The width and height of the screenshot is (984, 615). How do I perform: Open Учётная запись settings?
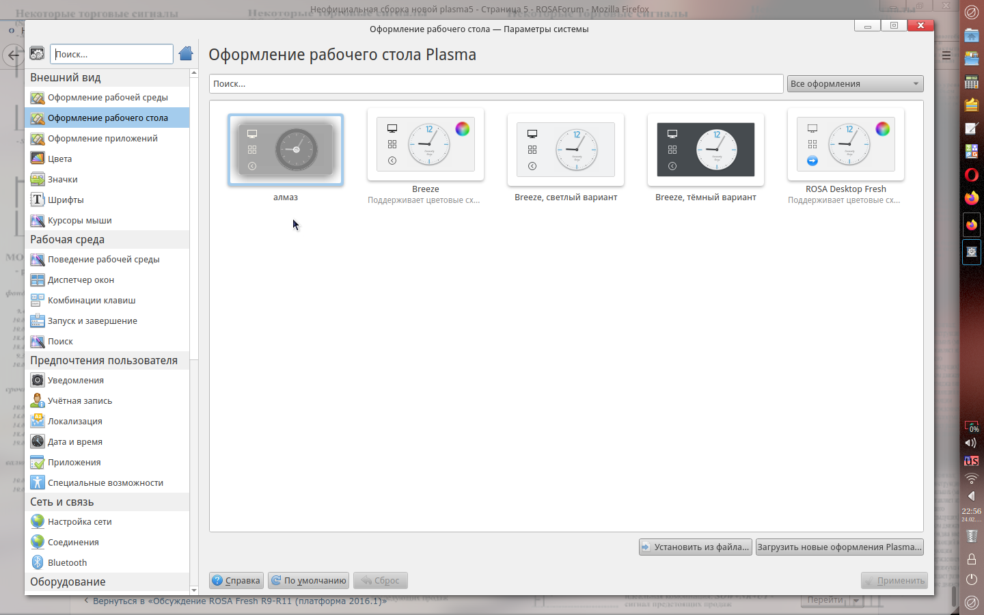pyautogui.click(x=107, y=400)
